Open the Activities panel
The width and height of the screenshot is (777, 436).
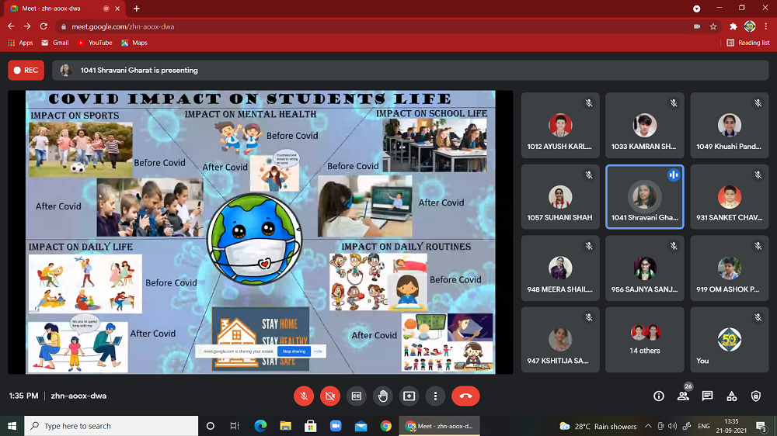click(732, 396)
